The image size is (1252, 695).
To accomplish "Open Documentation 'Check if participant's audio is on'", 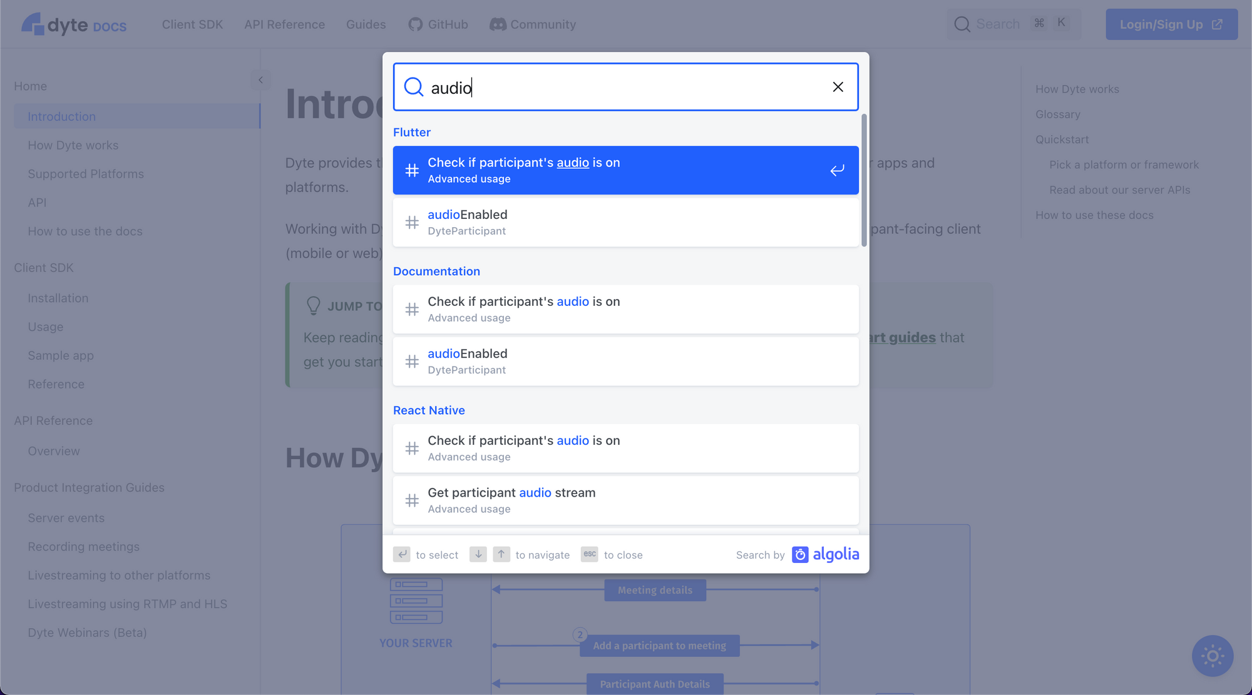I will [625, 309].
